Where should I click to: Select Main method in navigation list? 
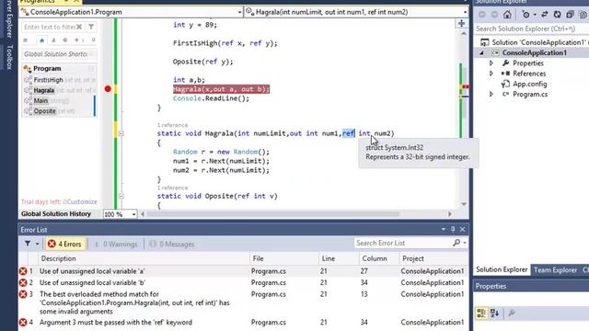(40, 100)
